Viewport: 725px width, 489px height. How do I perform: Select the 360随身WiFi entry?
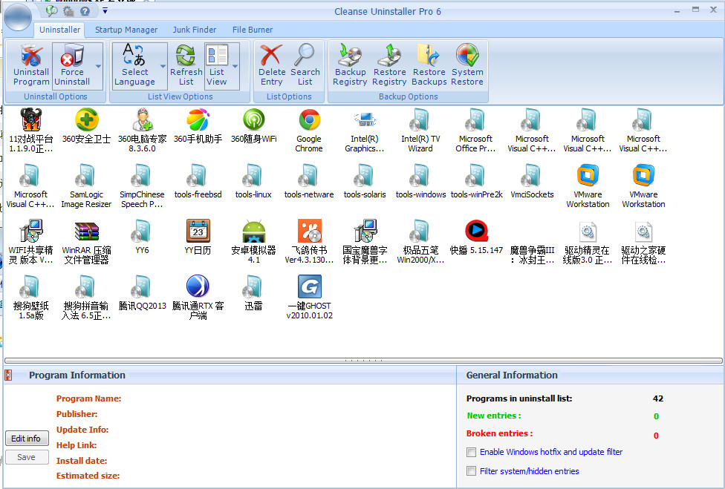click(253, 126)
